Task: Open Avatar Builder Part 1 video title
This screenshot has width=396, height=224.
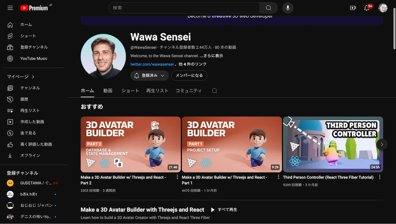Action: 225,180
